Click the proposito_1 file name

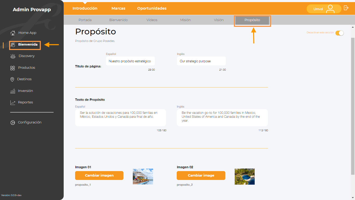pos(83,185)
